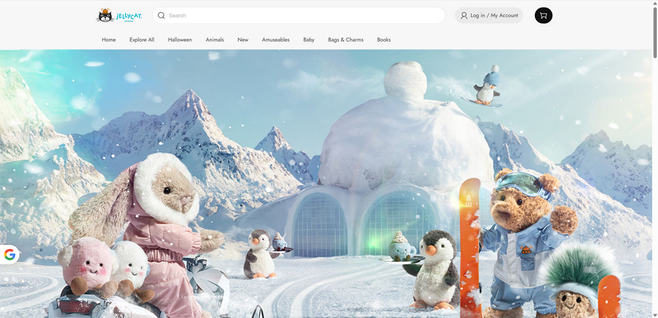Click the page vertical scrollbar thumb
This screenshot has height=318, width=658.
click(x=655, y=32)
